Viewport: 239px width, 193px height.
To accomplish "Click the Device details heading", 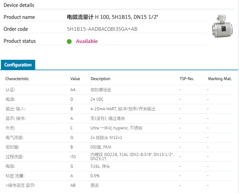I will 19,5.
